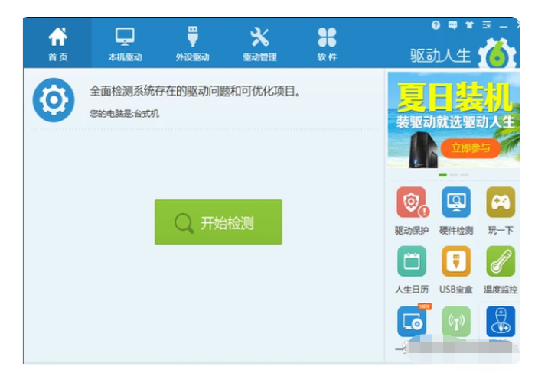The height and width of the screenshot is (379, 535).
Task: Click the disc monitor icon marked NEW
Action: 412,321
